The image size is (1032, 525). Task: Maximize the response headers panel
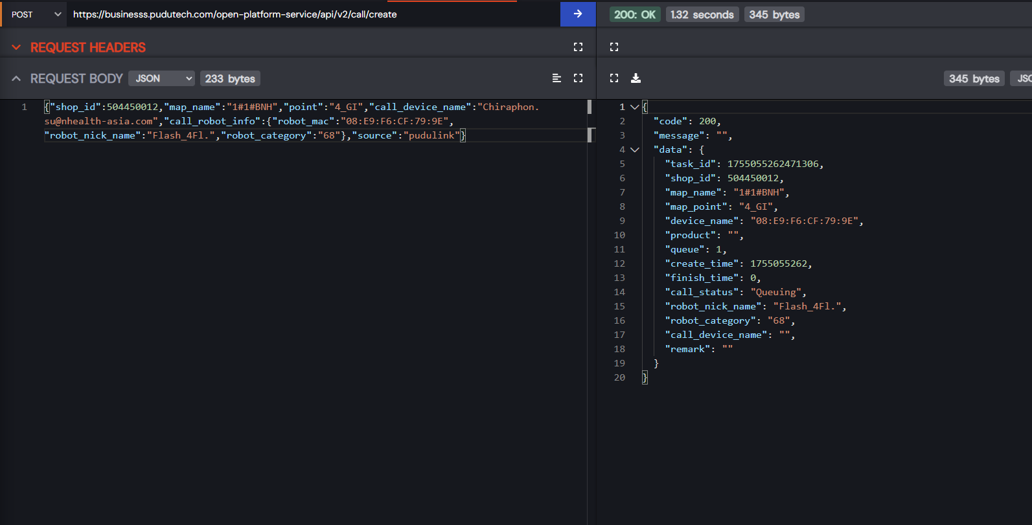(614, 47)
